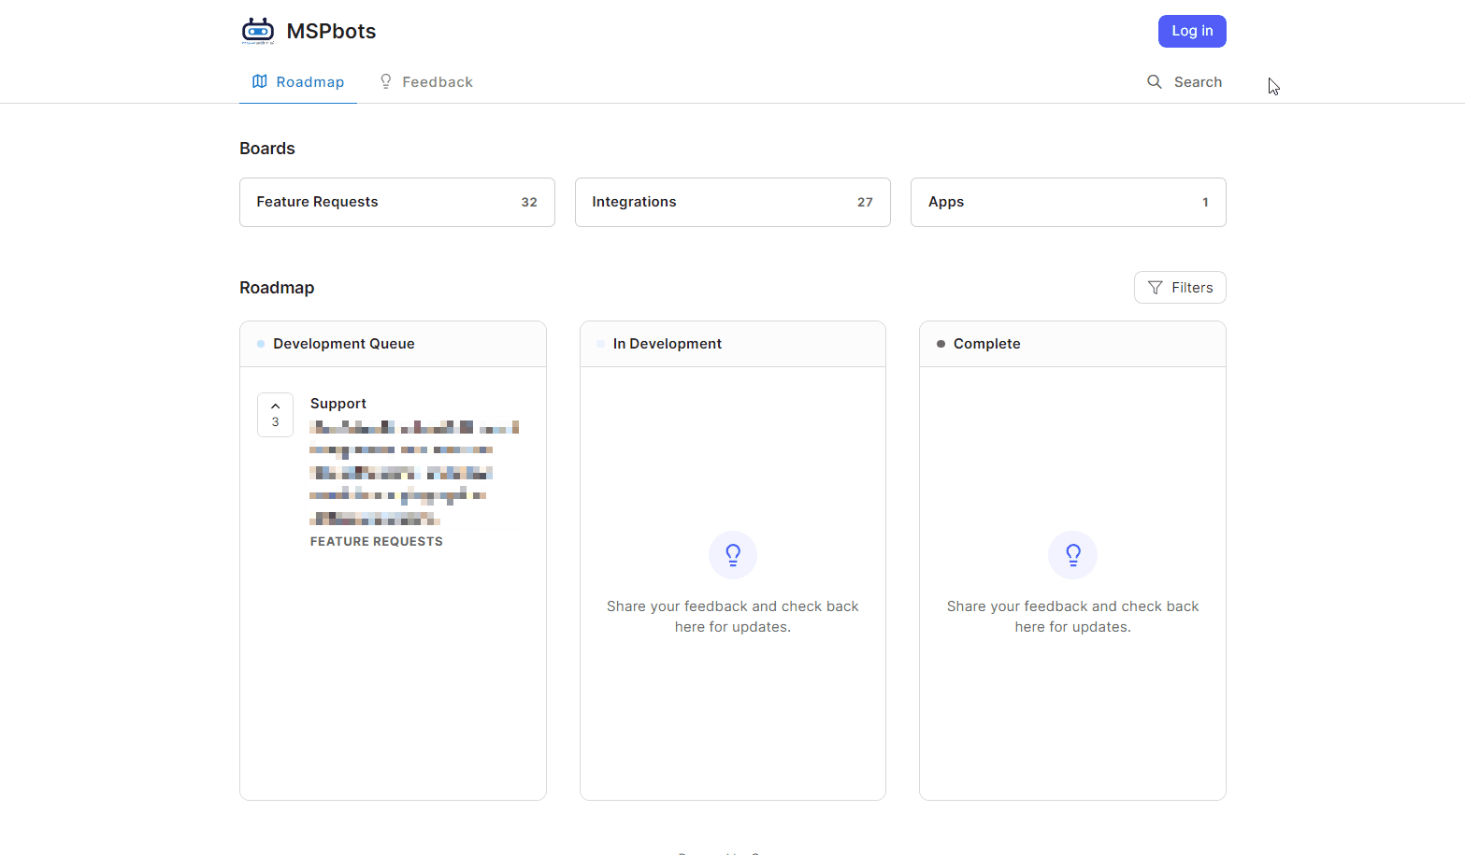Click the Search field text
The width and height of the screenshot is (1465, 855).
pos(1198,82)
